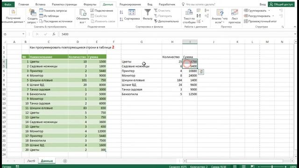299x168 pixels.
Task: Switch to the Главная tab
Action: click(24, 4)
